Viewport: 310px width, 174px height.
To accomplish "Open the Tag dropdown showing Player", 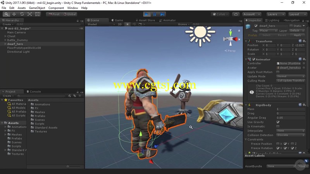I will pos(268,31).
